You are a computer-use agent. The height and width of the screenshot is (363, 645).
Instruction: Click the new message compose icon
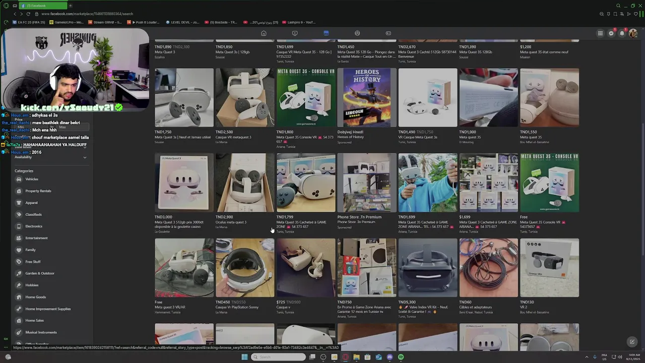coord(632,342)
